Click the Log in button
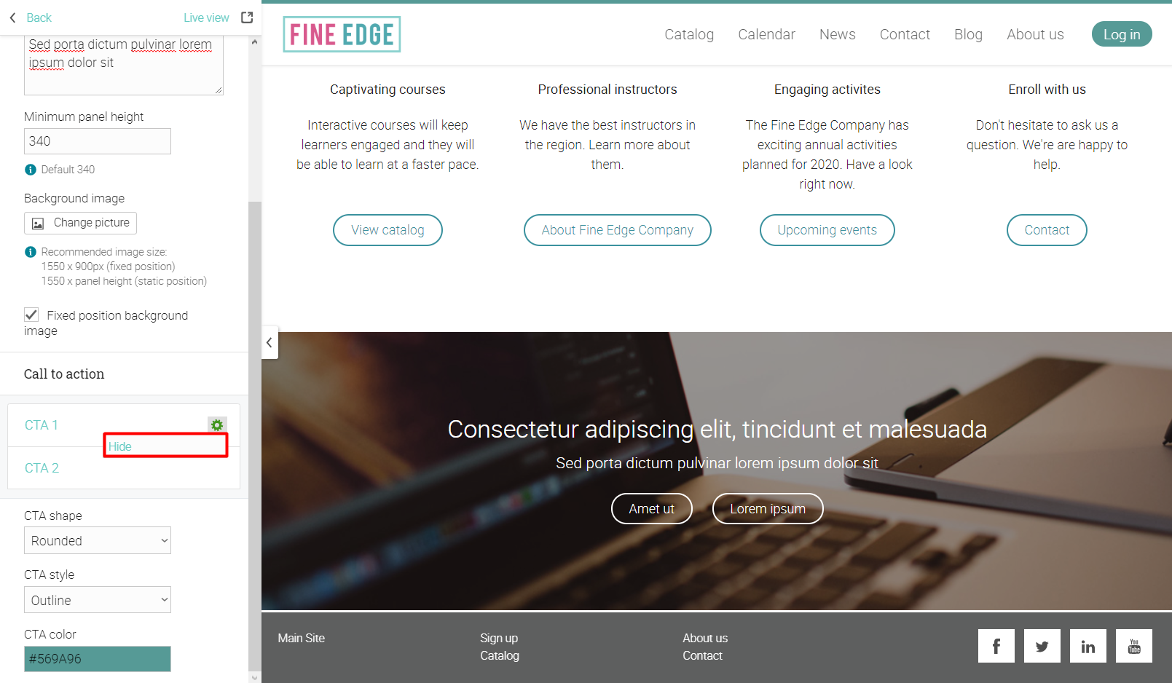This screenshot has height=683, width=1172. tap(1122, 34)
